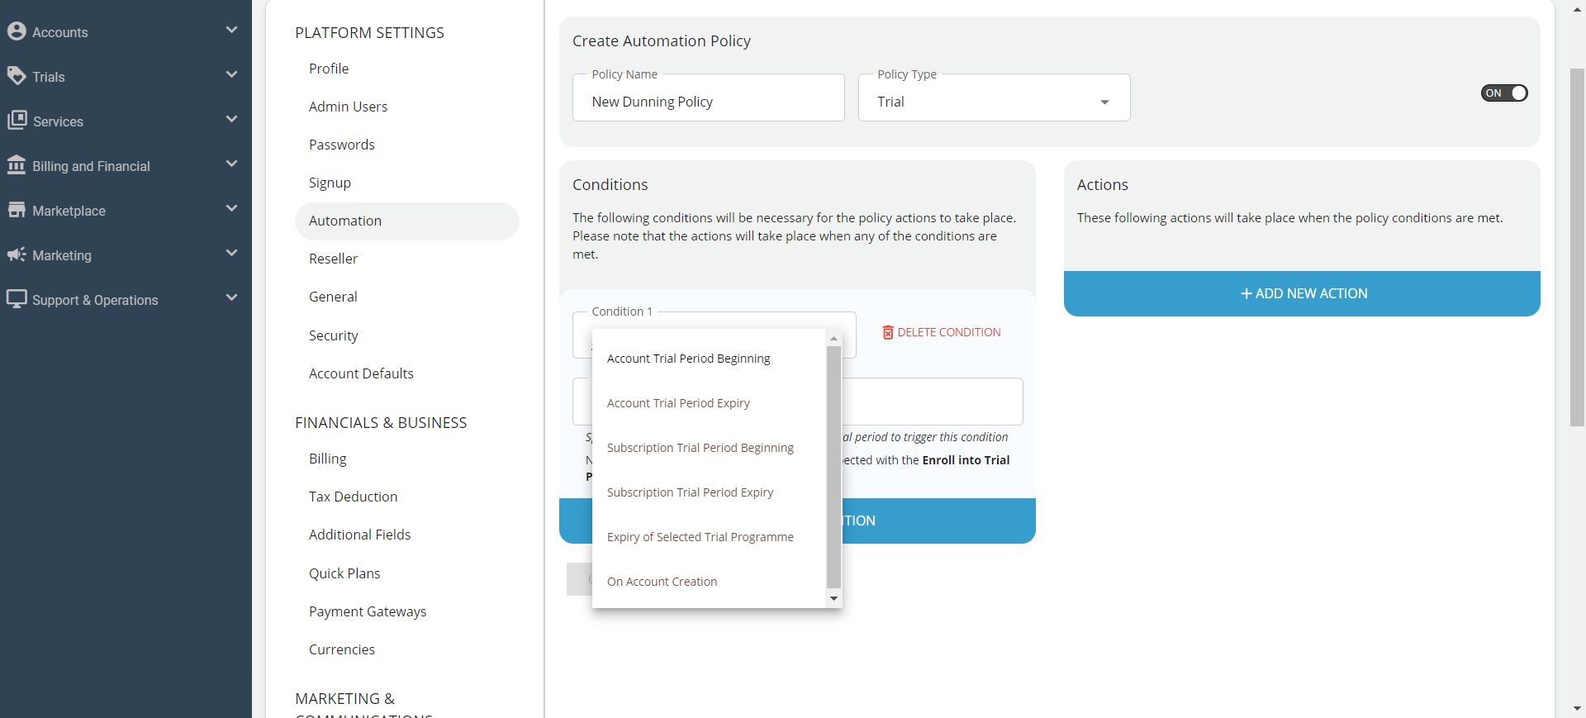Click the Marketing sidebar label
The image size is (1586, 718).
(x=62, y=255)
